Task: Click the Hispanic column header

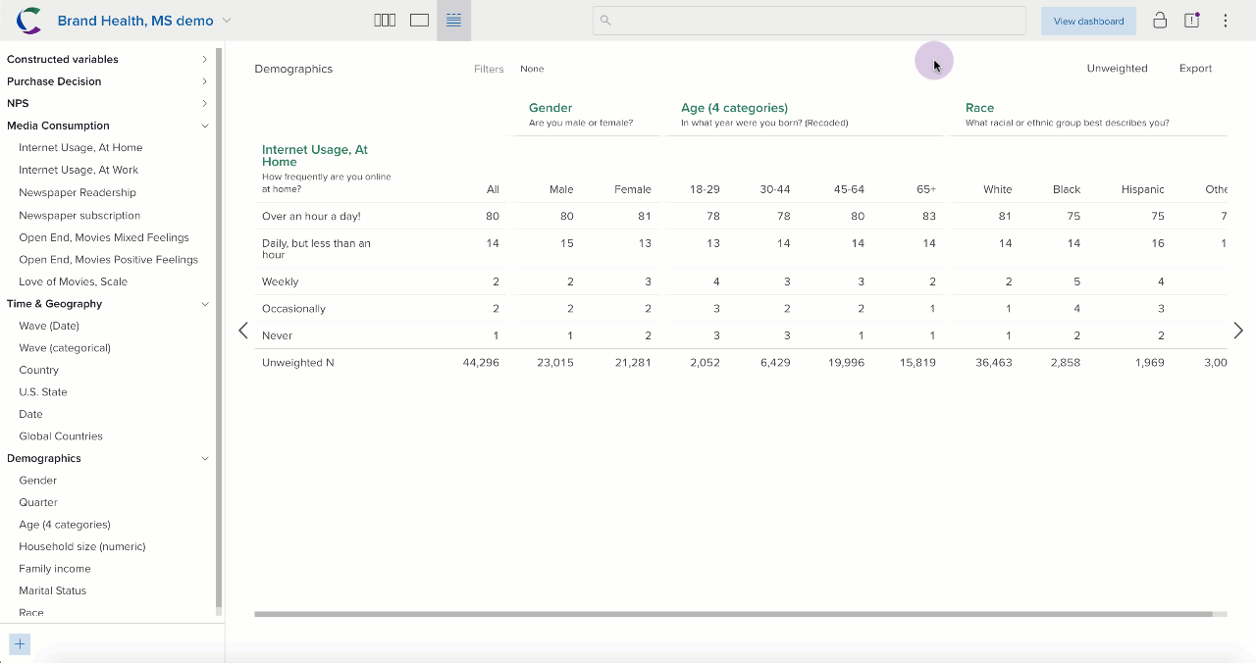Action: coord(1143,189)
